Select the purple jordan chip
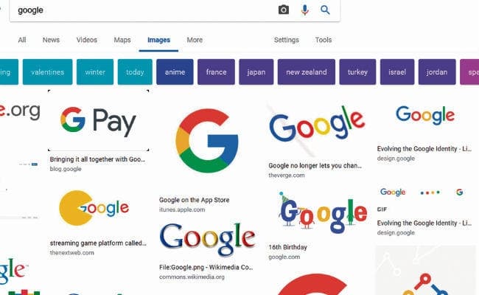Viewport: 479px width, 295px height. [437, 72]
